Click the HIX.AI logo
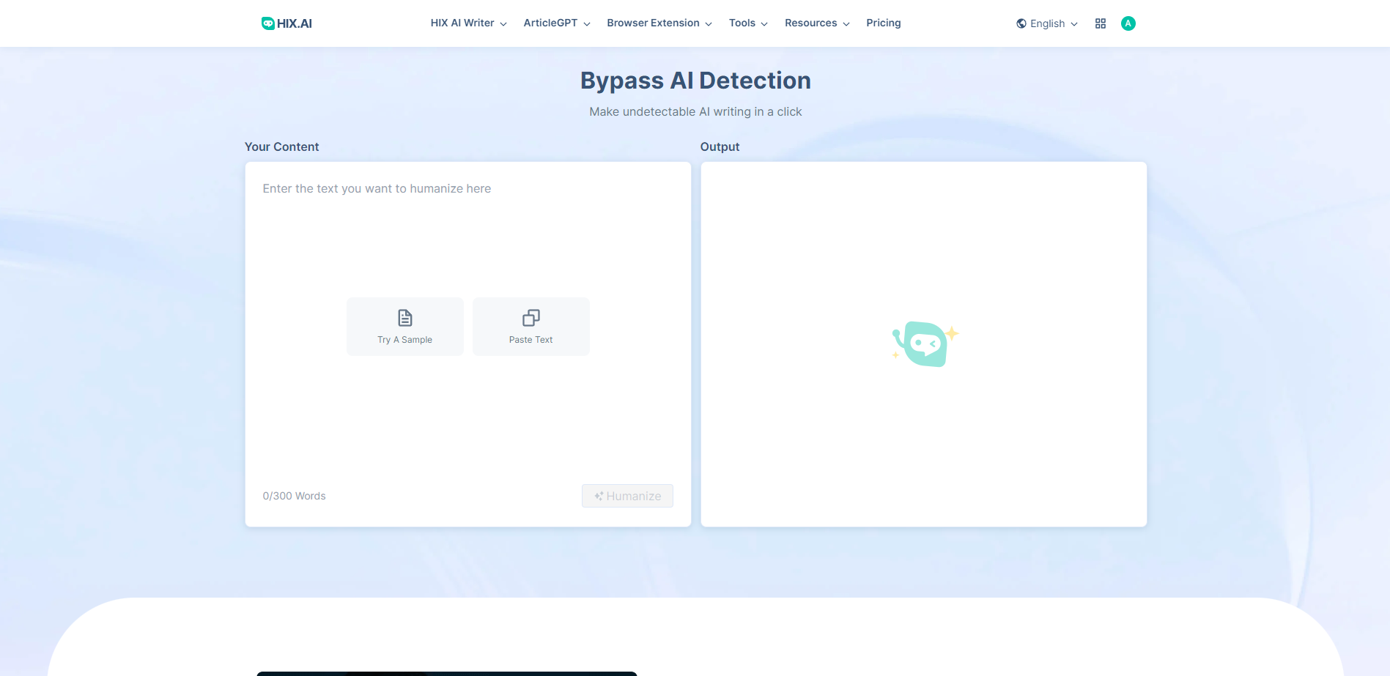Image resolution: width=1390 pixels, height=676 pixels. (x=286, y=23)
